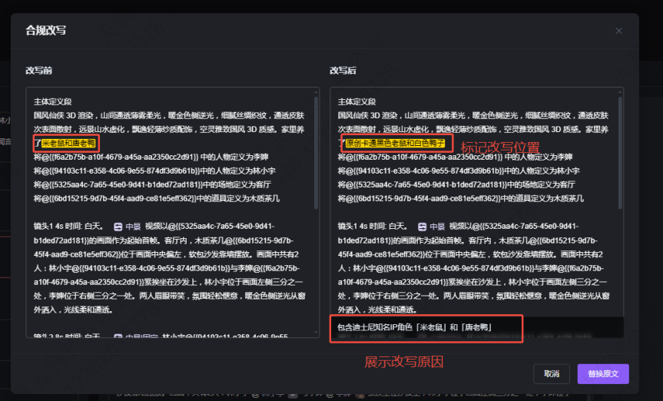Click the 人物定义为林小宇 line in 改写后

coord(459,171)
